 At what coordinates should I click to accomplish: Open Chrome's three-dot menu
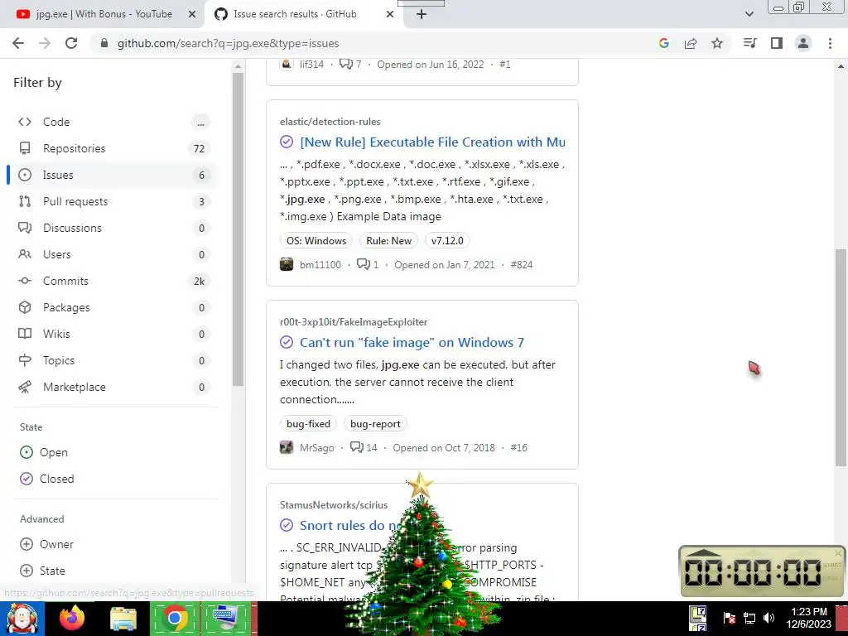[x=830, y=43]
